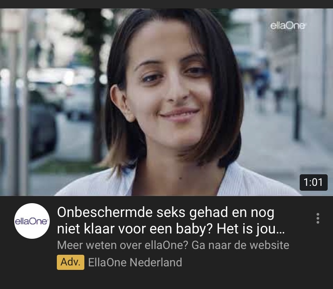Open the three-dot options menu for the ad

(x=318, y=218)
